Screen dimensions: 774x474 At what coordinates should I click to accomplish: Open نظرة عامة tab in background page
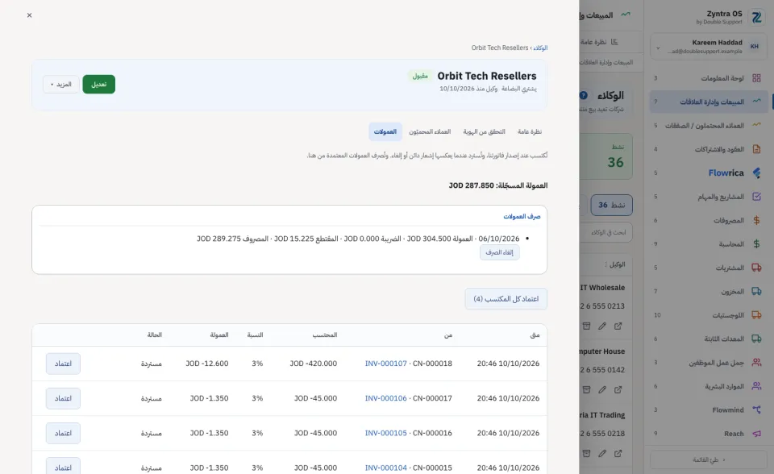[599, 42]
